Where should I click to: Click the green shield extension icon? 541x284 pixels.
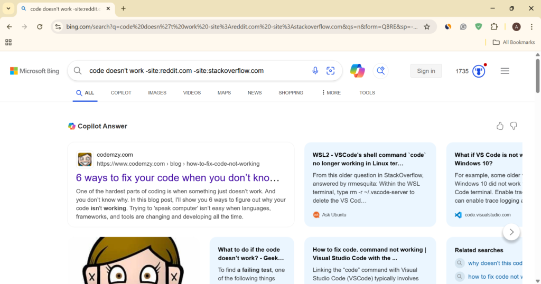coord(479,26)
